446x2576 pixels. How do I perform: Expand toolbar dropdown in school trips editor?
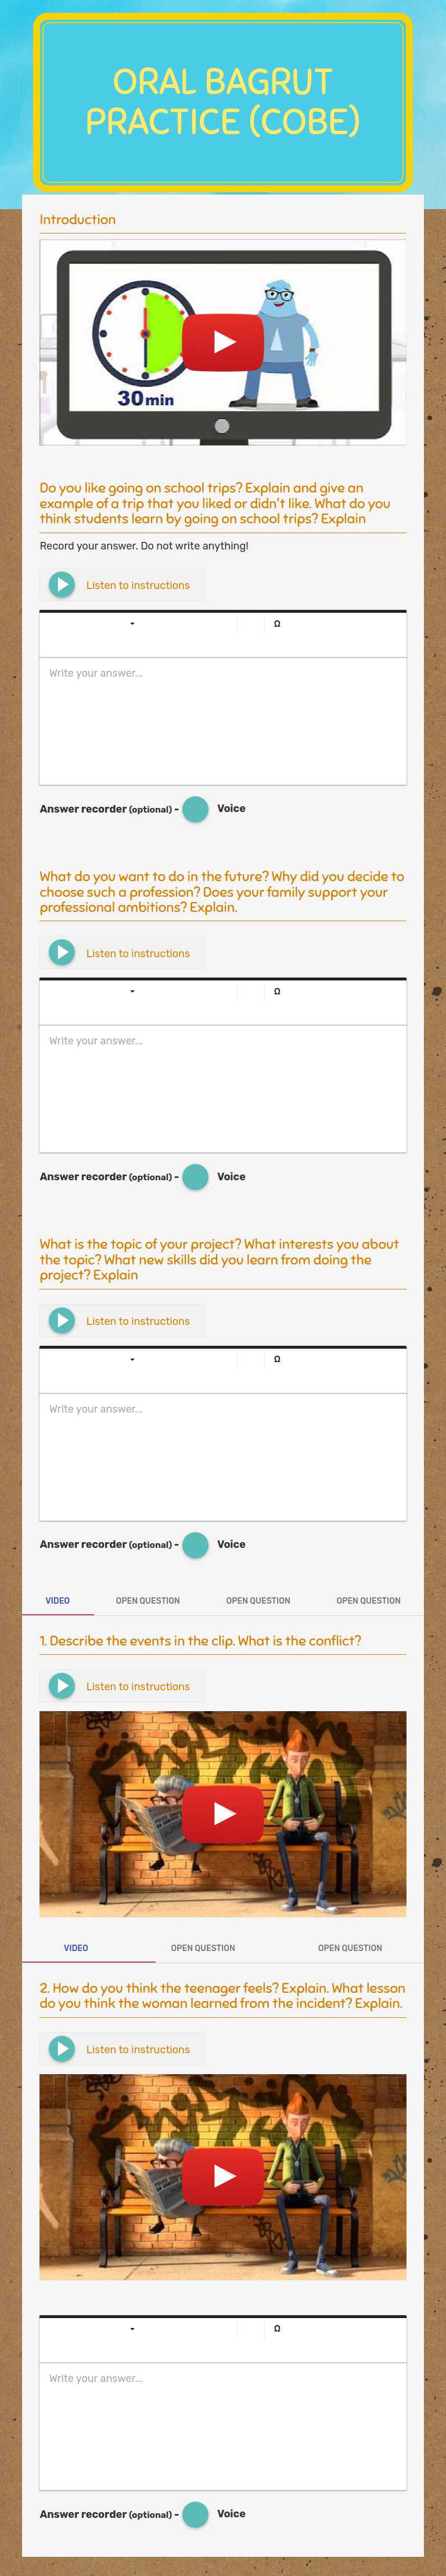[x=132, y=624]
